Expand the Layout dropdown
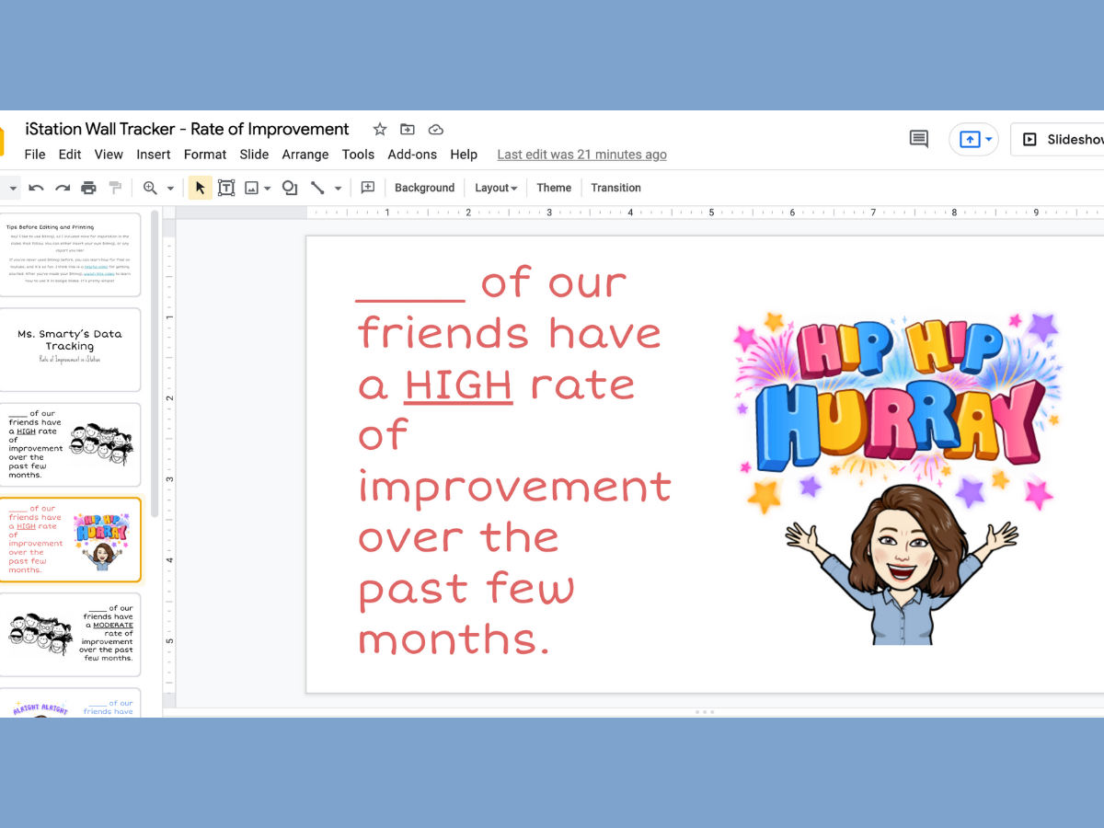The height and width of the screenshot is (828, 1104). pyautogui.click(x=496, y=188)
